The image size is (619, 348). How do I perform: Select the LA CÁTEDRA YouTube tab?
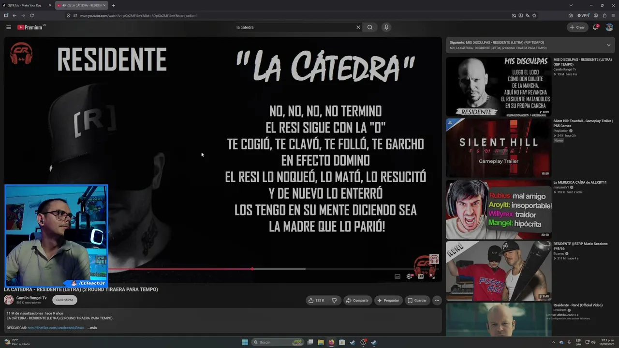point(81,5)
